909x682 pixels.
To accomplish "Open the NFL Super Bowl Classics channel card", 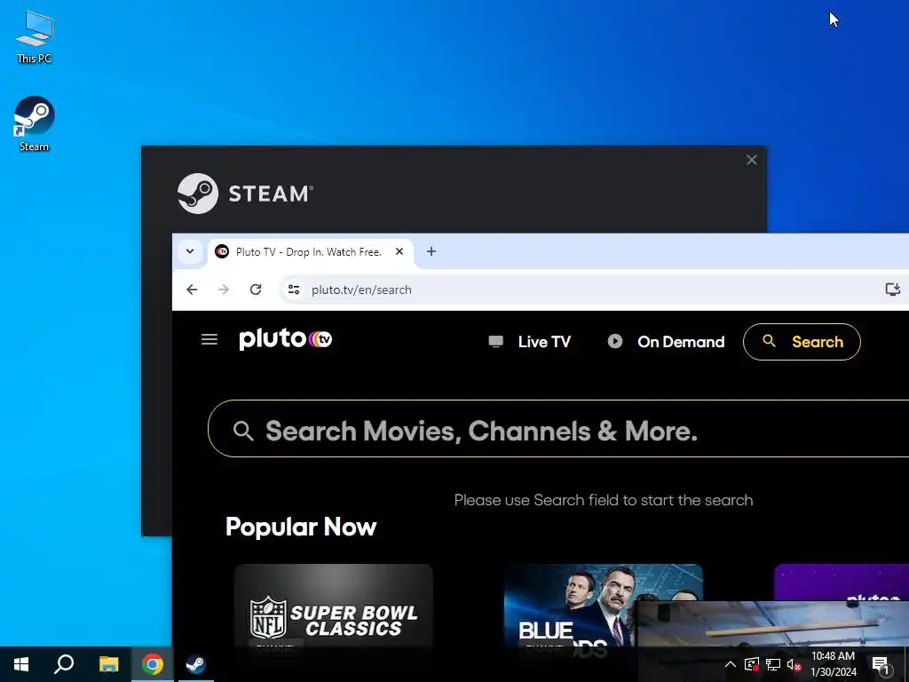I will click(x=334, y=606).
